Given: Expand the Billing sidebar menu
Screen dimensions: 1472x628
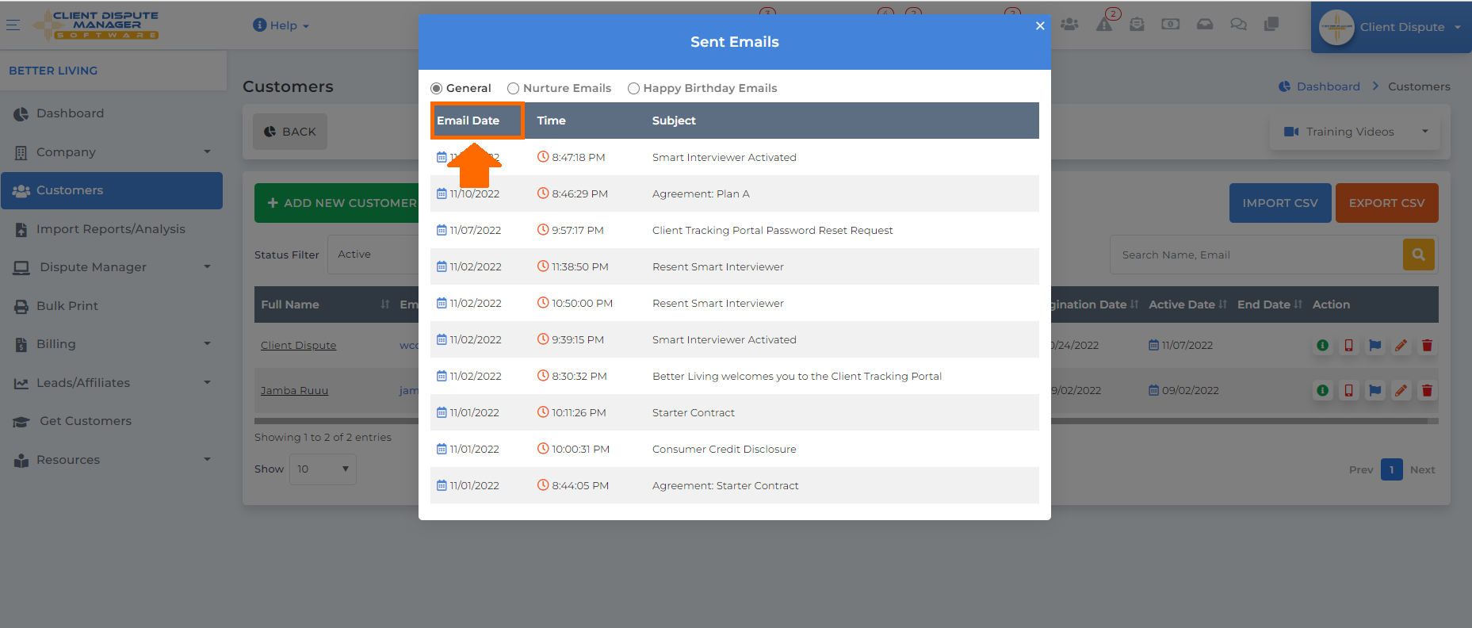Looking at the screenshot, I should tap(112, 344).
